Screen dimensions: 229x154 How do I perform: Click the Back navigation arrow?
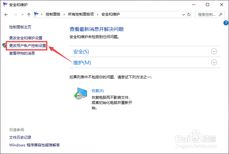tap(6, 15)
